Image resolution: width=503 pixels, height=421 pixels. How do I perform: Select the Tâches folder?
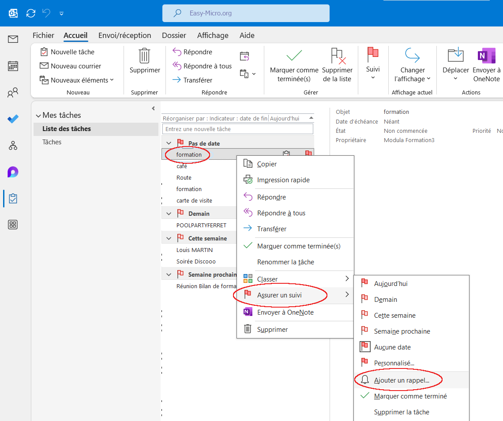(52, 142)
